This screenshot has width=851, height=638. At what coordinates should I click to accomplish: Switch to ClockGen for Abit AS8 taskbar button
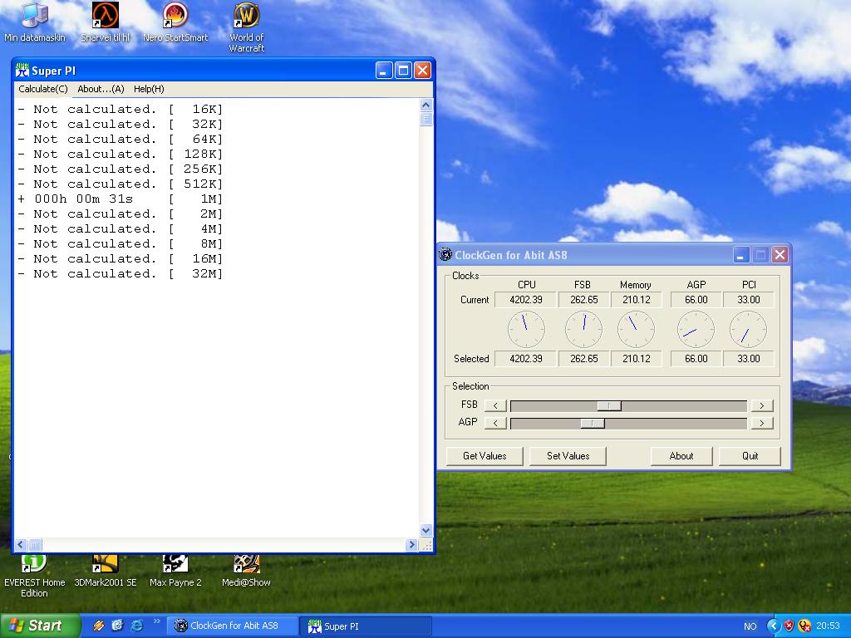click(233, 626)
